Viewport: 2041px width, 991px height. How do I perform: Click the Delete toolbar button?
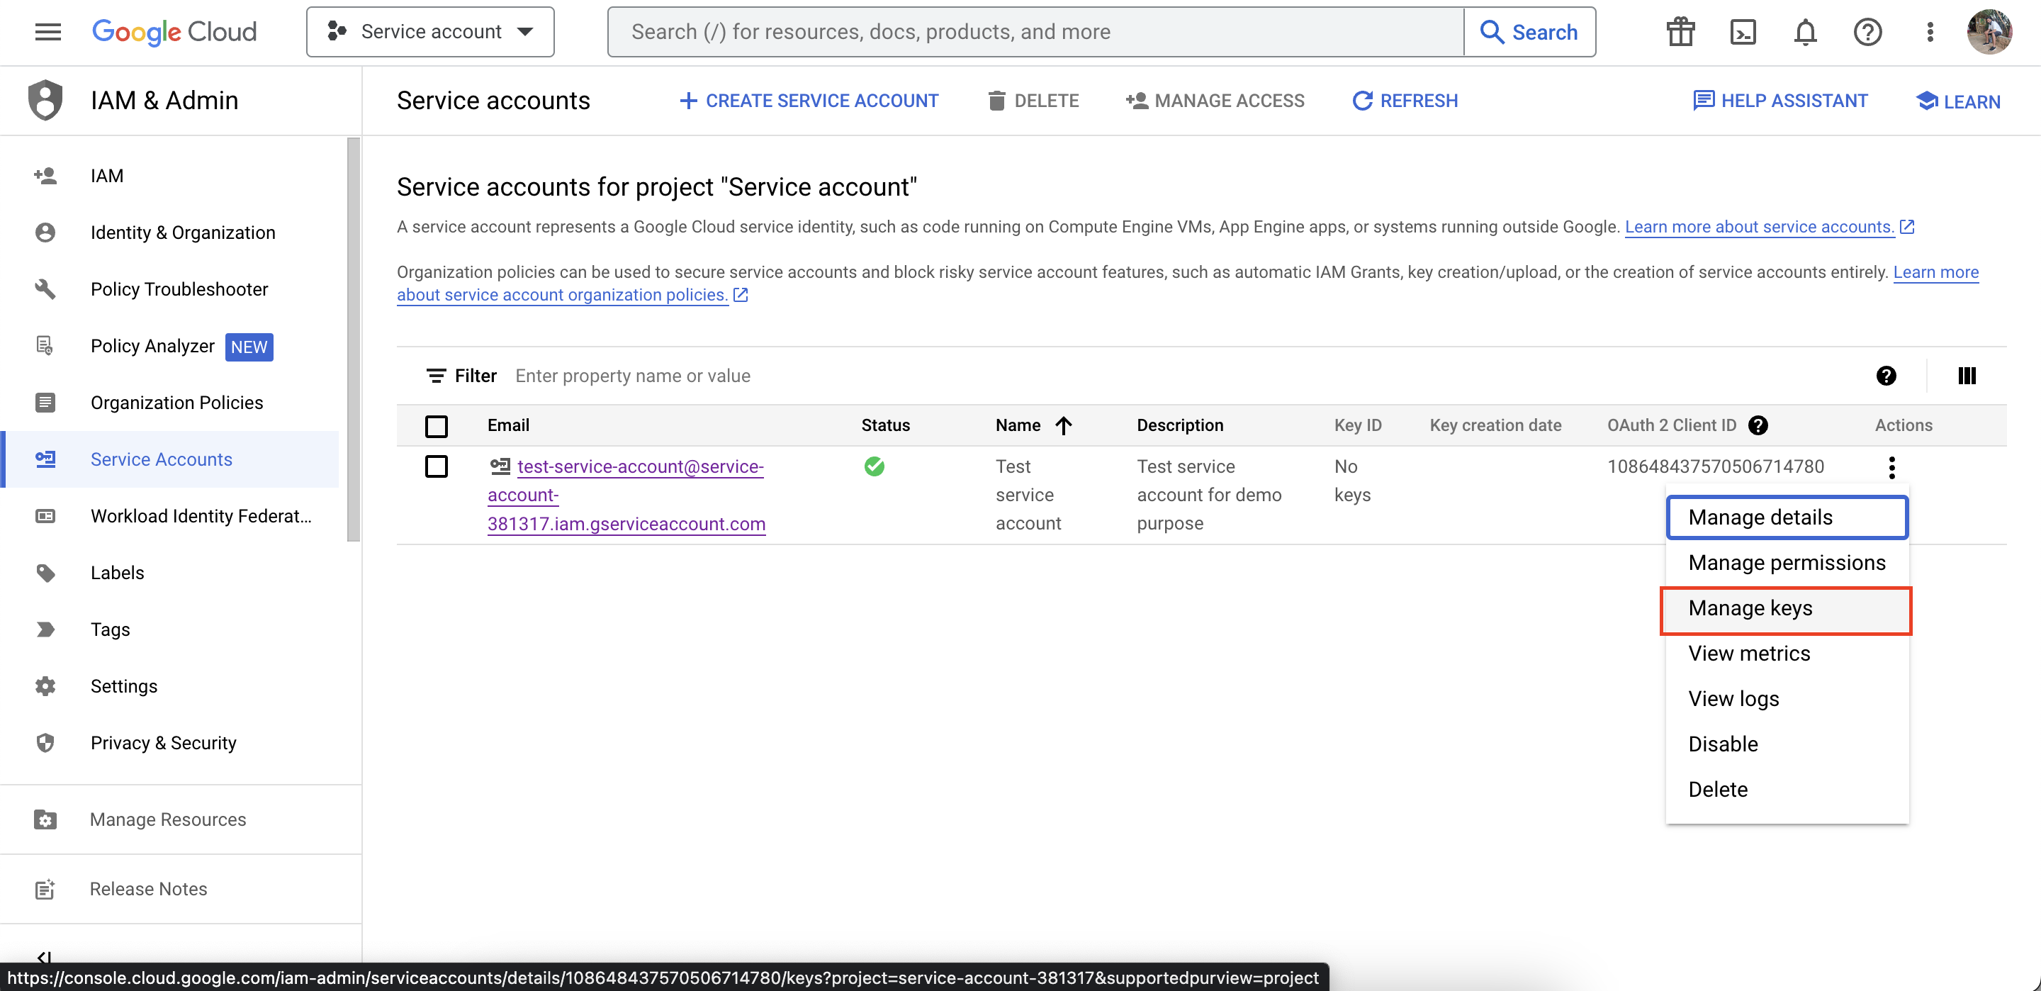click(x=1033, y=101)
